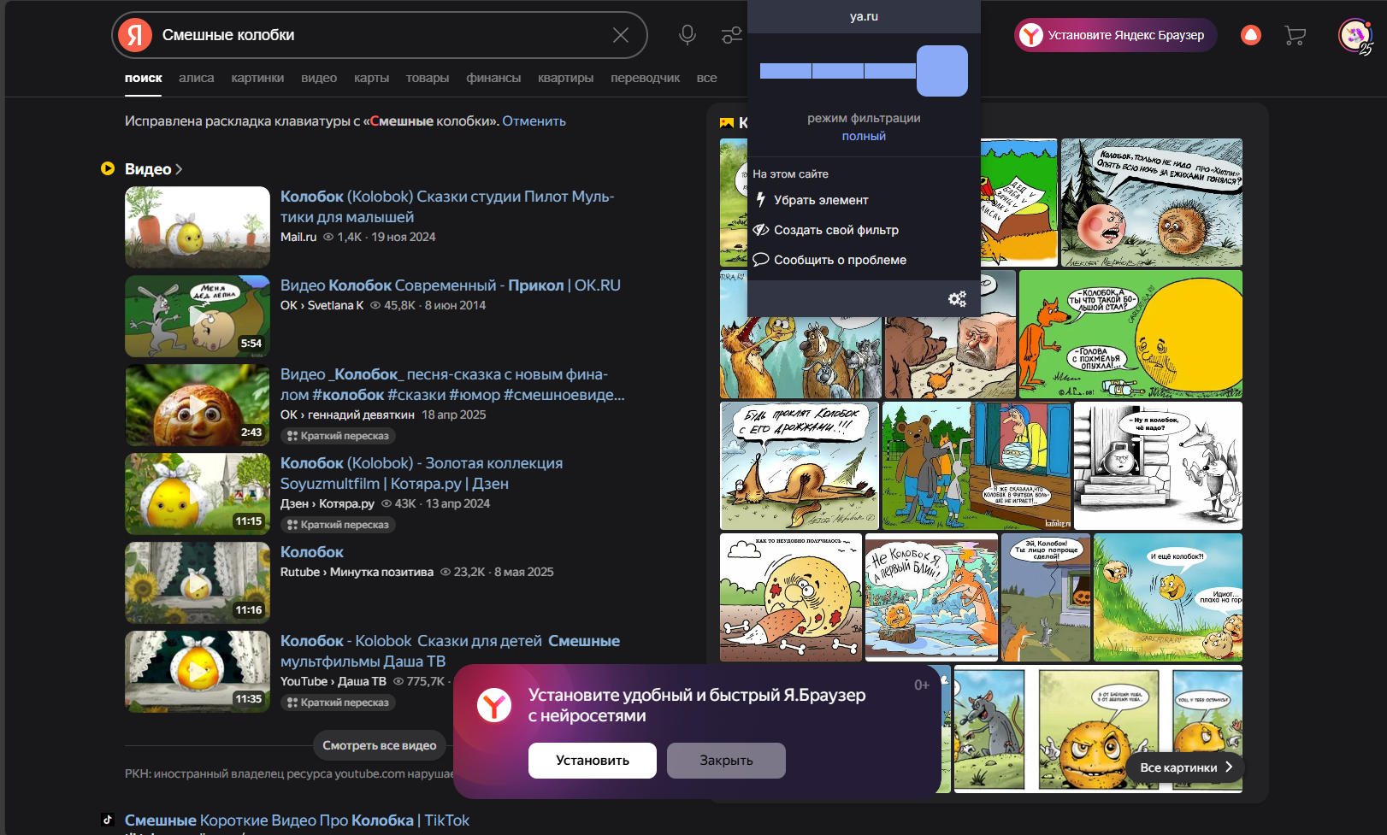The height and width of the screenshot is (835, 1387).
Task: Click speech bubble icon beside Сообщить о проблеме
Action: (x=761, y=259)
